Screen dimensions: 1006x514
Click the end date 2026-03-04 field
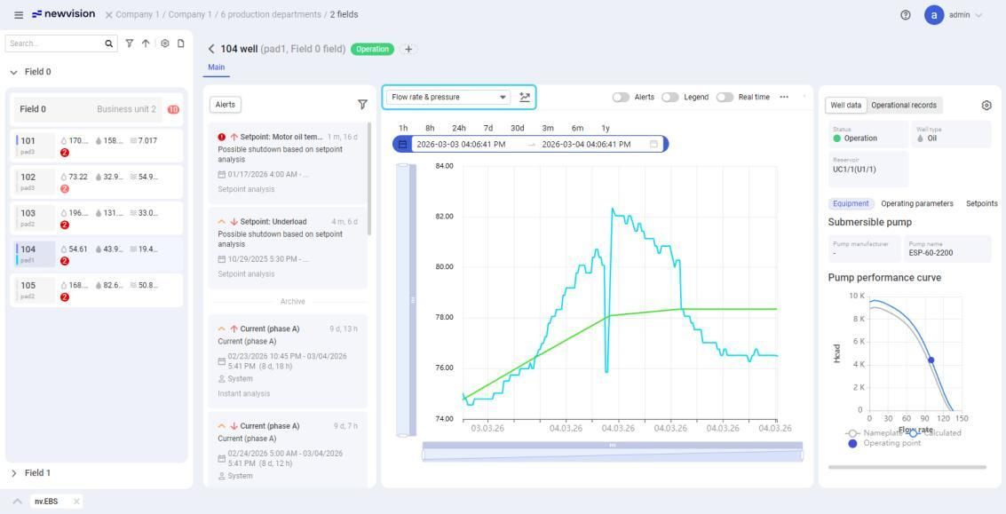(586, 145)
